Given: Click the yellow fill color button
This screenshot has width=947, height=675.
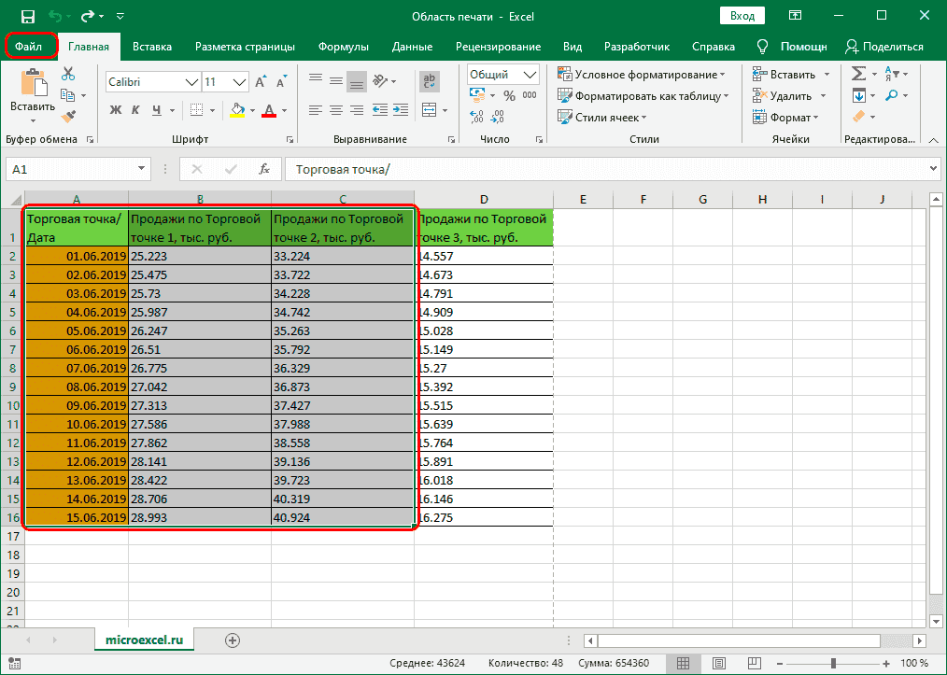Looking at the screenshot, I should pos(237,110).
